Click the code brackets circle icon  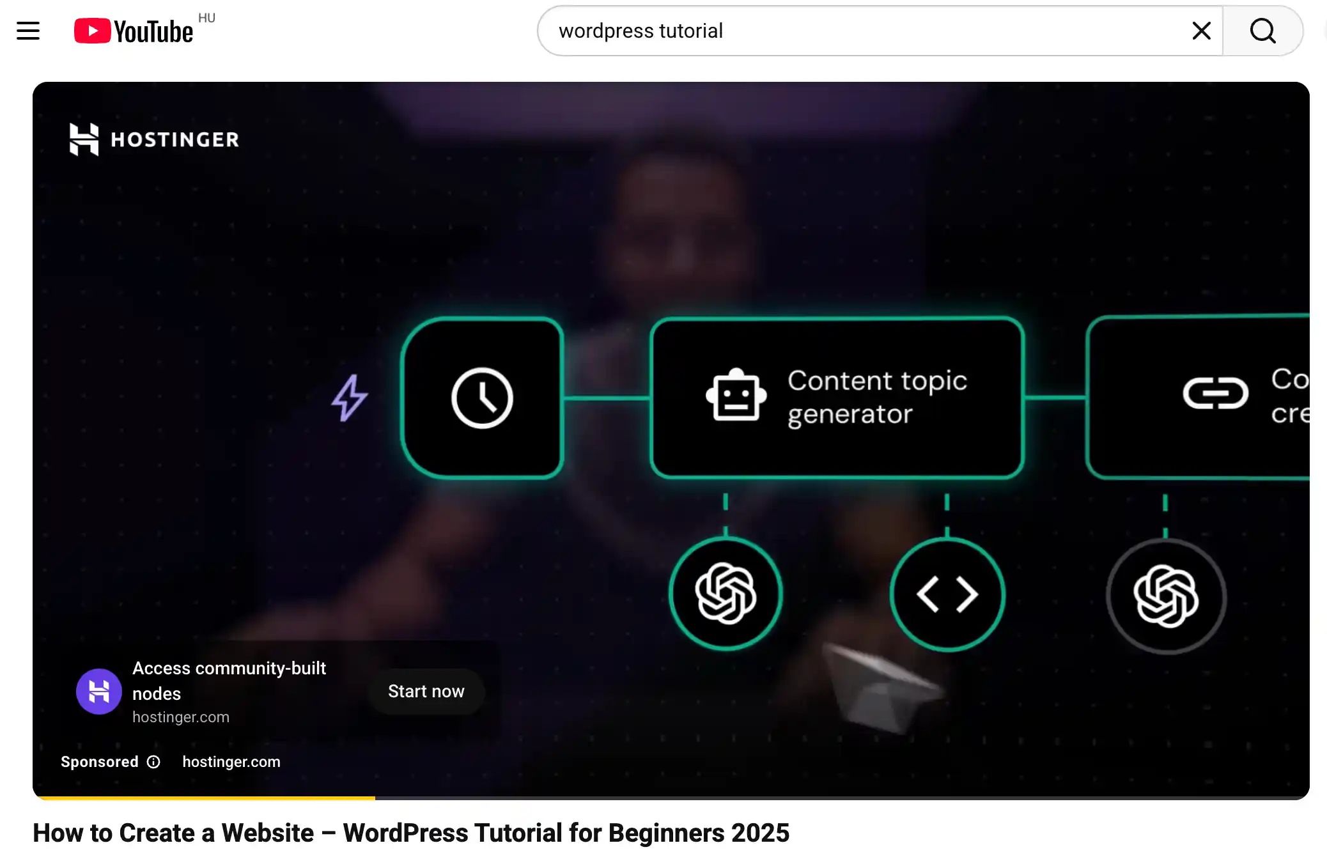[x=947, y=594]
